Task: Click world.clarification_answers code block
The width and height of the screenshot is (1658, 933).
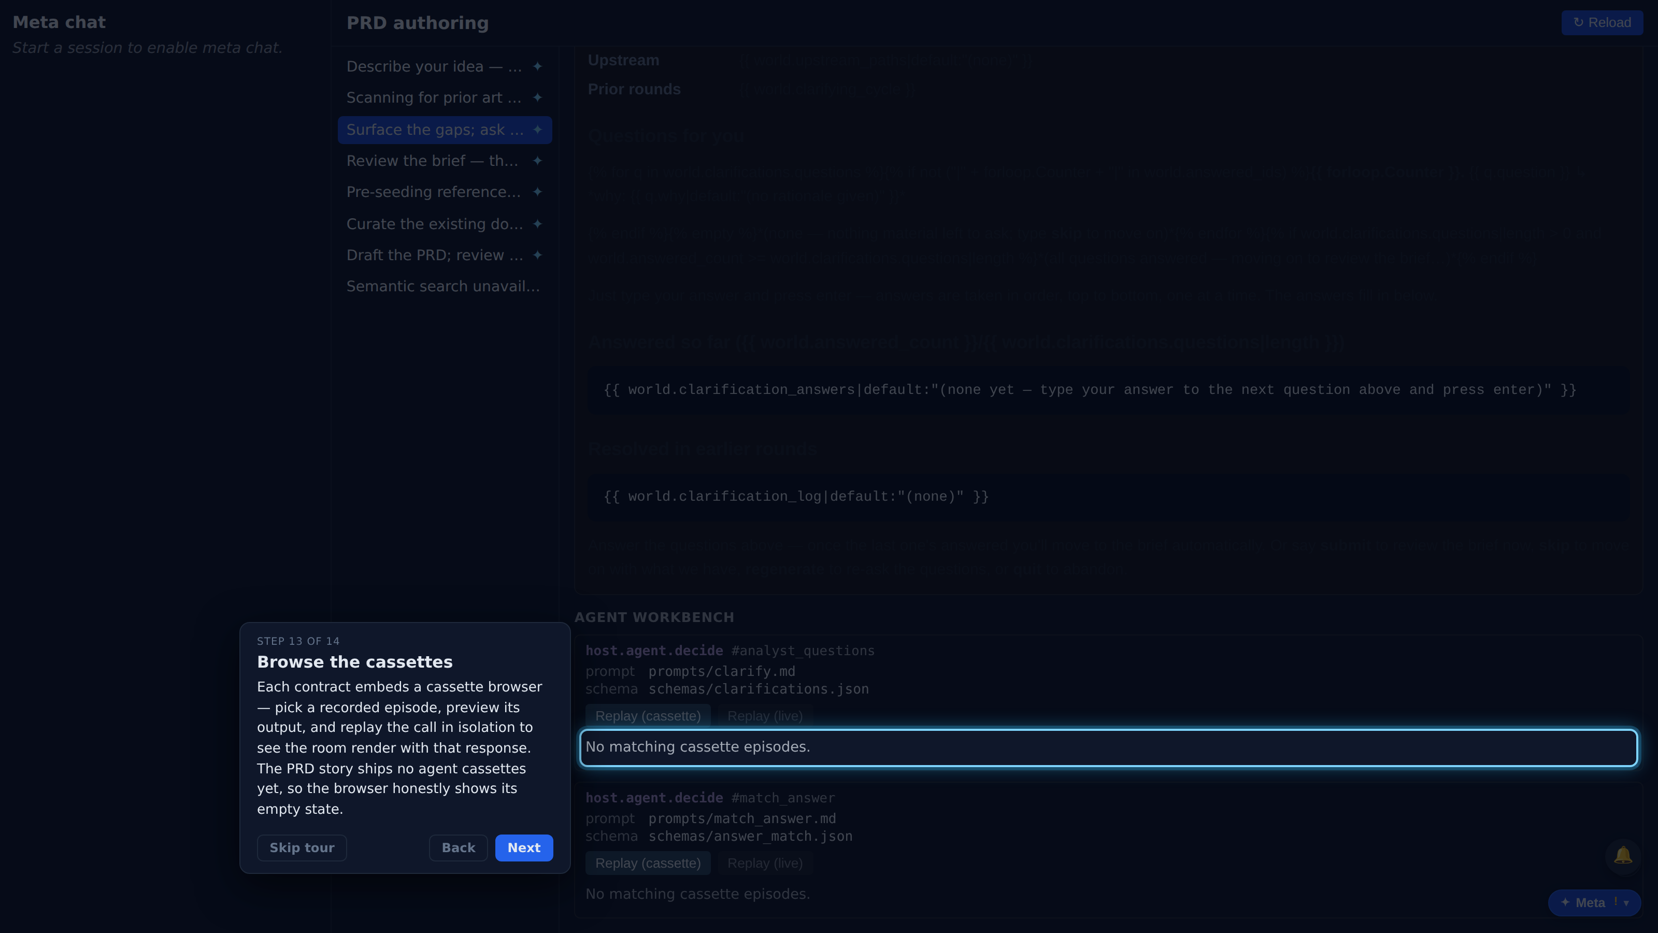Action: pos(1108,390)
